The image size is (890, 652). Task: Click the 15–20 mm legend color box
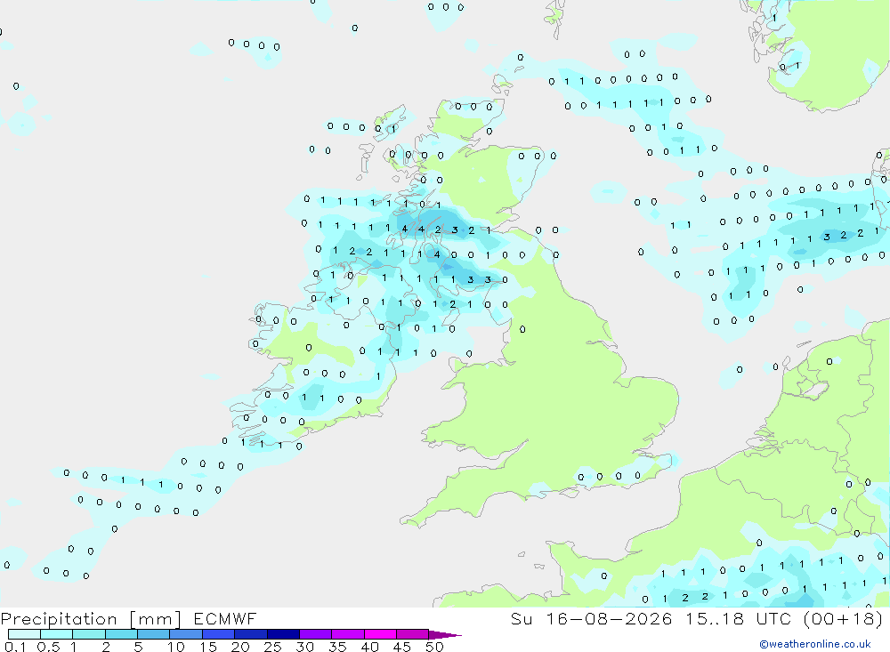click(x=219, y=634)
